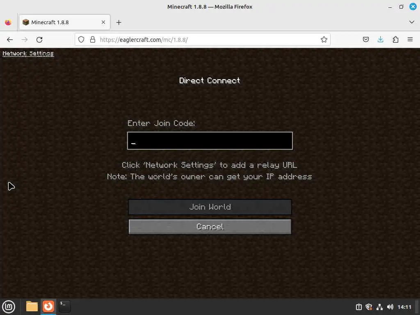Open the tracking protection shield panel
420x315 pixels.
[x=81, y=40]
